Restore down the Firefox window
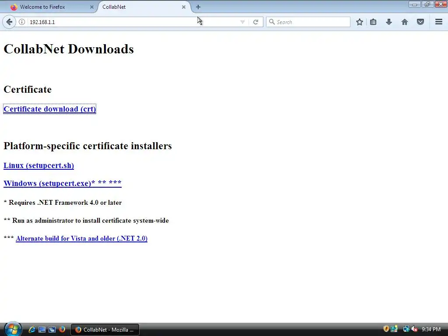 (x=427, y=4)
